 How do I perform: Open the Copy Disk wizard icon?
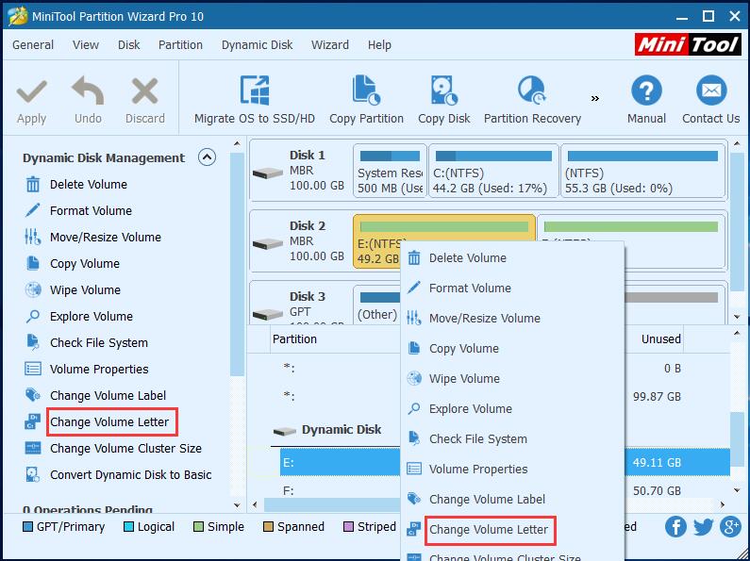444,91
